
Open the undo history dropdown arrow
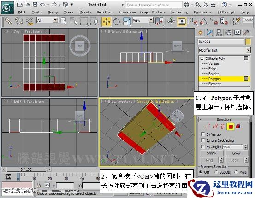[x=48, y=5]
